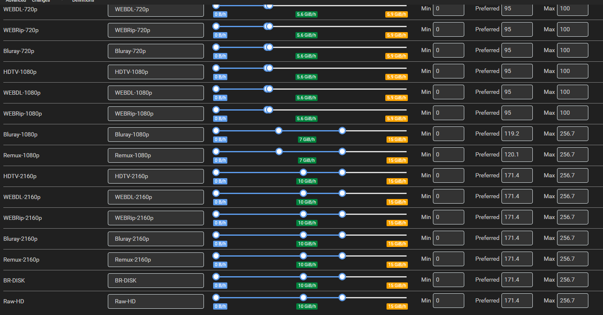Image resolution: width=603 pixels, height=315 pixels.
Task: Edit the WEBDL-2160p title field
Action: click(156, 197)
